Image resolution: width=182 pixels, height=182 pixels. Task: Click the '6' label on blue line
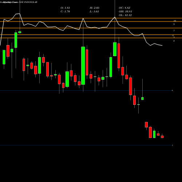172,90
